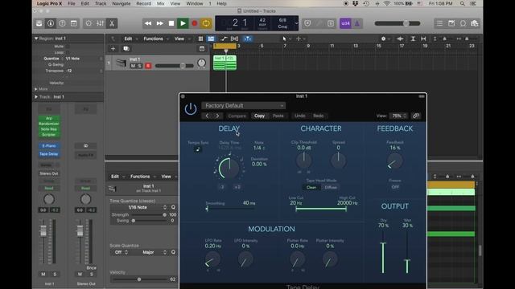The width and height of the screenshot is (515, 289).
Task: Click the Compare button in plugin header
Action: coord(237,116)
